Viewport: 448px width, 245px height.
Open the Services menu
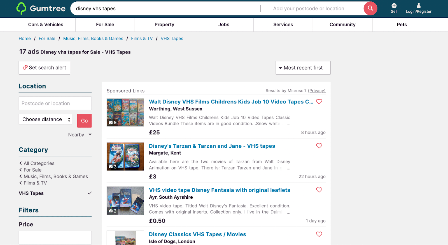tap(283, 25)
